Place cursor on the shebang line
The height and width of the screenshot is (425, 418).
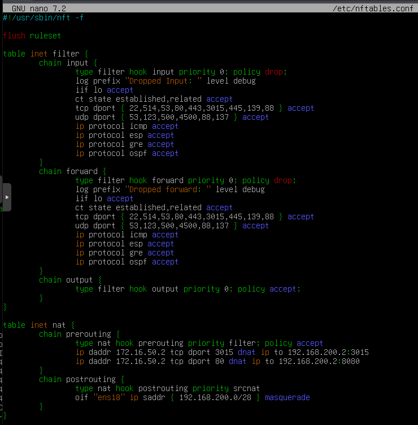pos(43,18)
